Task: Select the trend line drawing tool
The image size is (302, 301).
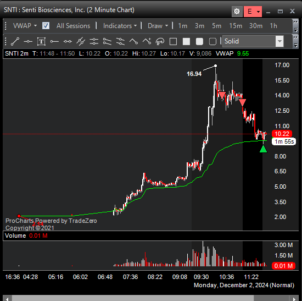Action: point(15,41)
